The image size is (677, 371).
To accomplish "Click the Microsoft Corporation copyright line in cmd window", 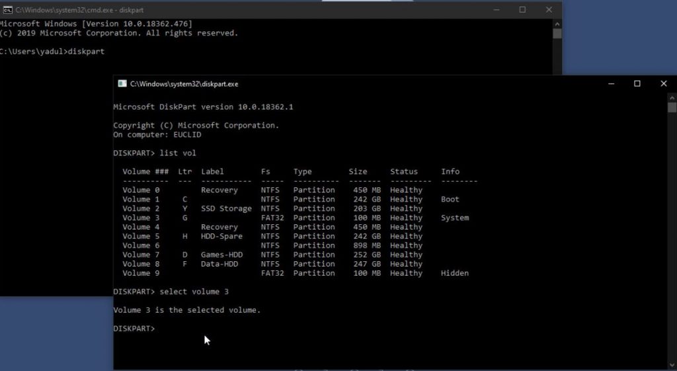I will pyautogui.click(x=119, y=33).
